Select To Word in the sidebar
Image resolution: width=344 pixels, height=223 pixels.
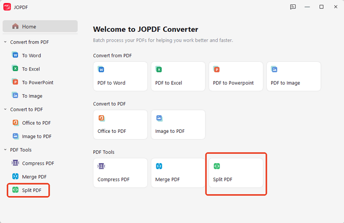tap(31, 55)
